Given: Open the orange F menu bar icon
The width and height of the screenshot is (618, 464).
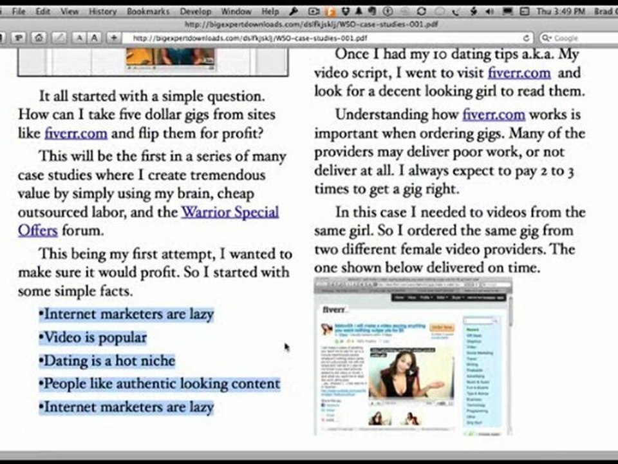Looking at the screenshot, I should click(330, 12).
